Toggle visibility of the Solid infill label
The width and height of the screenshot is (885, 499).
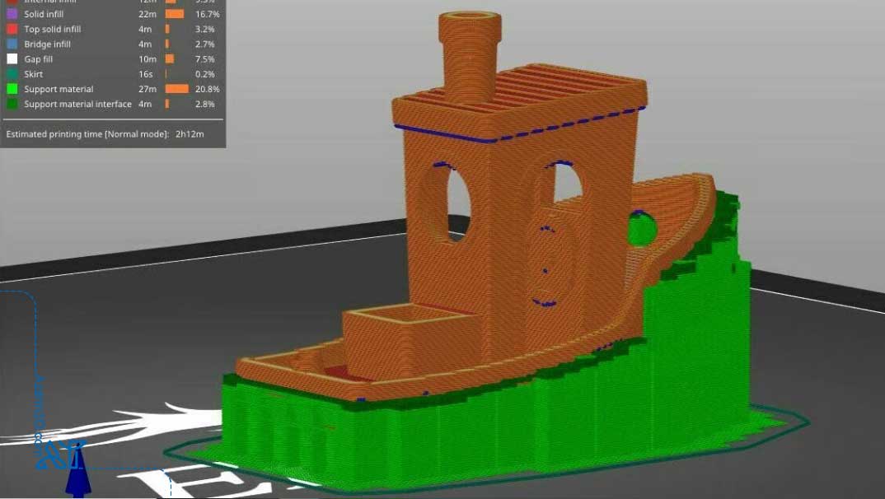(x=44, y=14)
